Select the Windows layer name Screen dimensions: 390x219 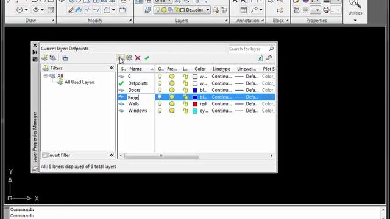[138, 111]
